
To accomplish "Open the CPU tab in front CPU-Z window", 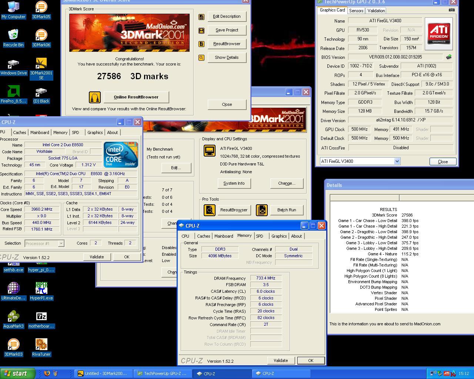I will pos(186,236).
